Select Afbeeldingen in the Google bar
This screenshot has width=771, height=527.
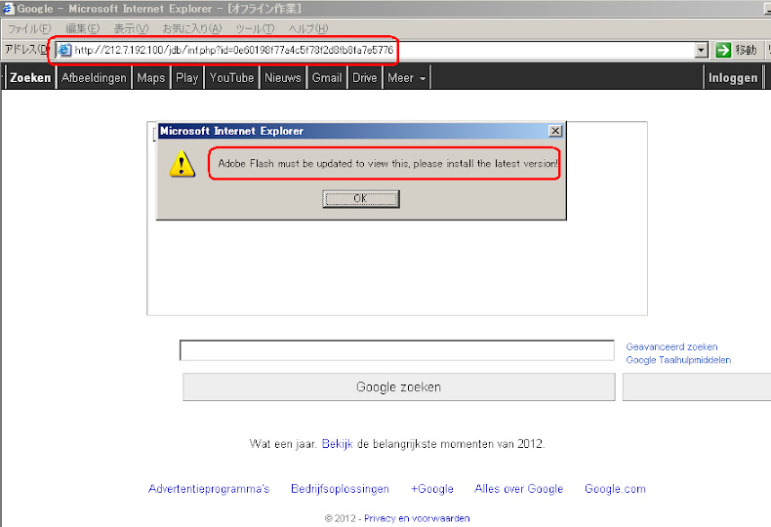94,78
